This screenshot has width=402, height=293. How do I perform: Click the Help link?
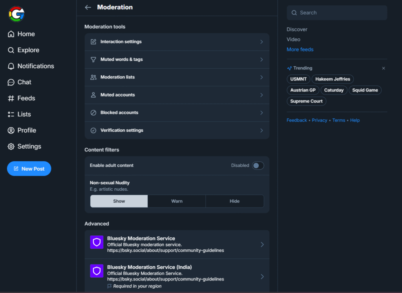(355, 120)
